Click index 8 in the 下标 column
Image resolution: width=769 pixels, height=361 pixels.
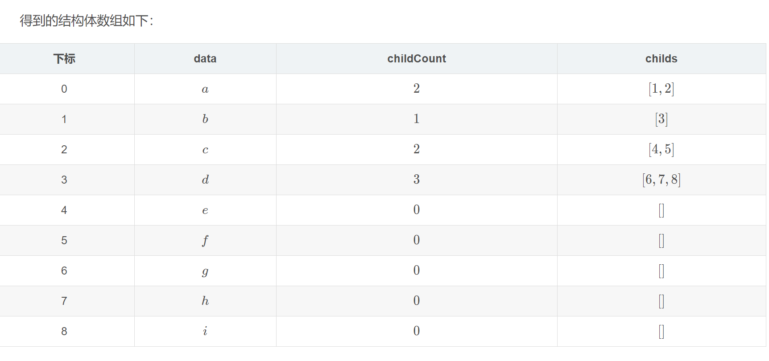(64, 332)
